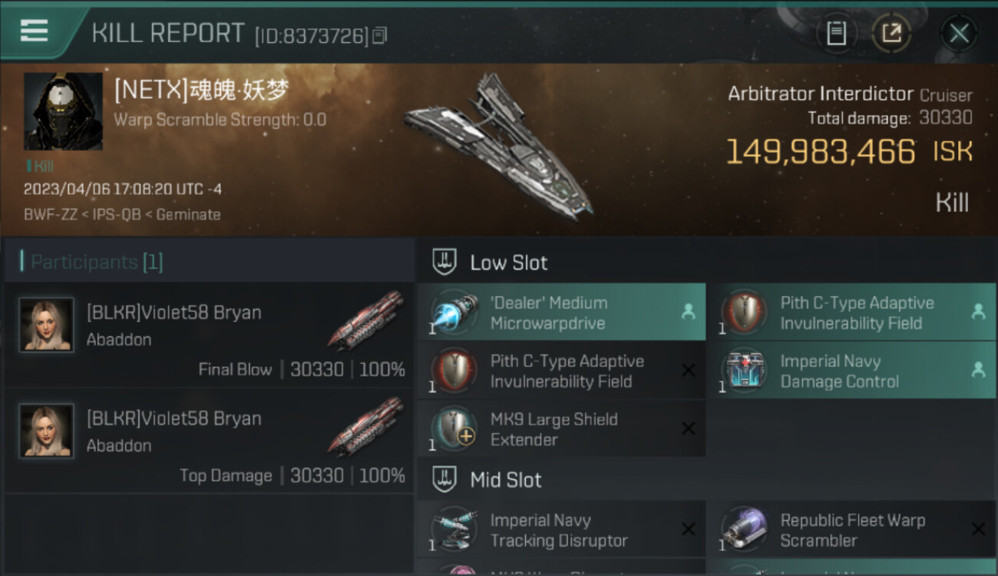Click the MK9 Large Shield Extender icon
Viewport: 998px width, 576px height.
click(x=454, y=429)
